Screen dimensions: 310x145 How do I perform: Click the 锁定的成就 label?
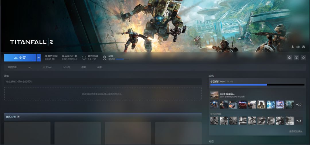pos(216,114)
